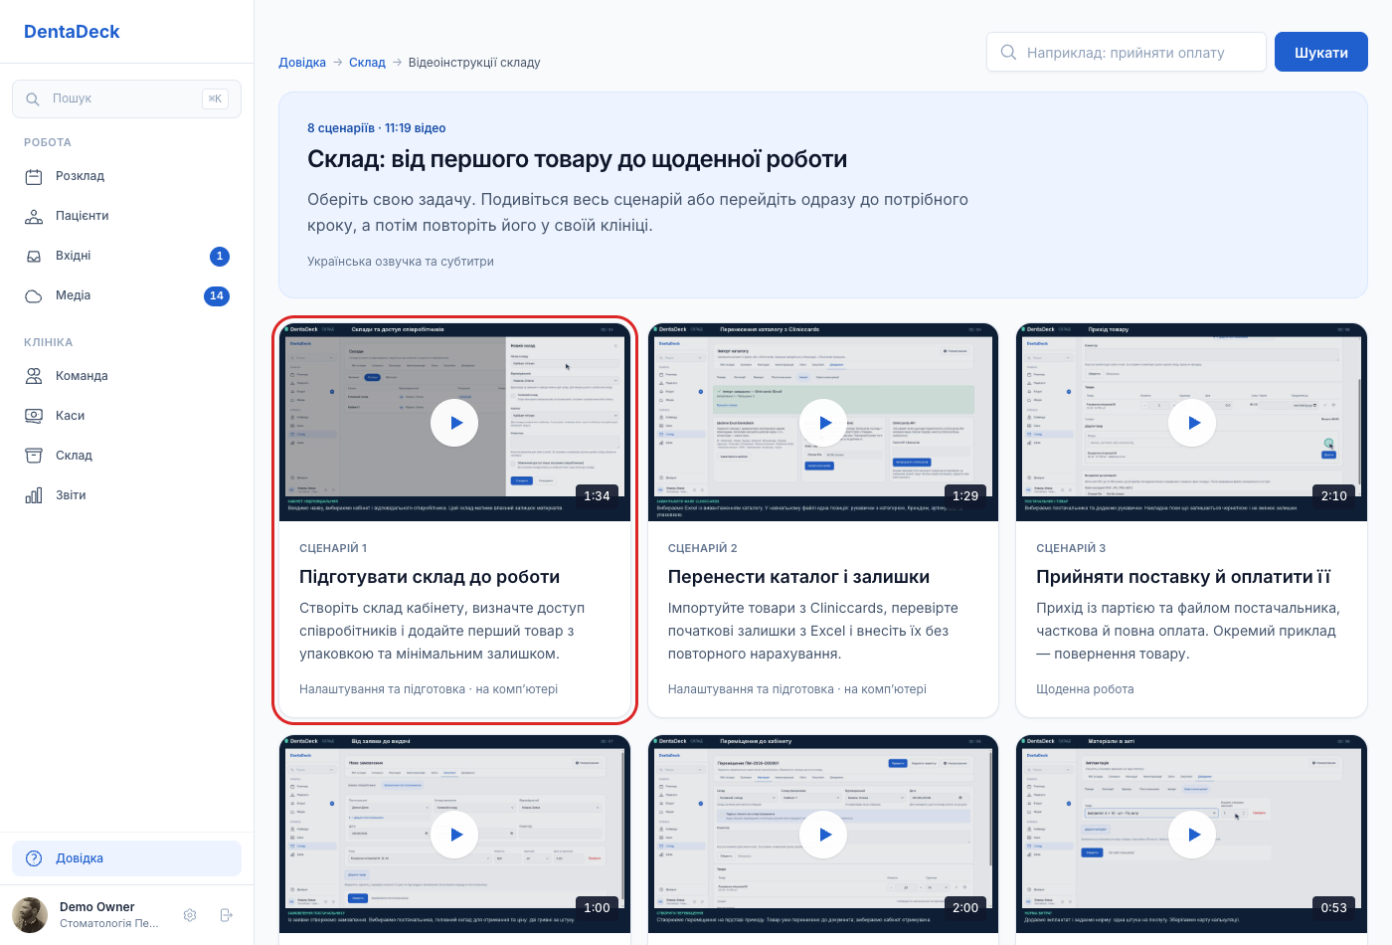Click the description starting 'Створіть склад кабінету'

(x=442, y=631)
